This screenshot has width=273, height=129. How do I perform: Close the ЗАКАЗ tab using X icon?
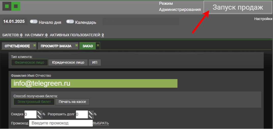(x=98, y=45)
